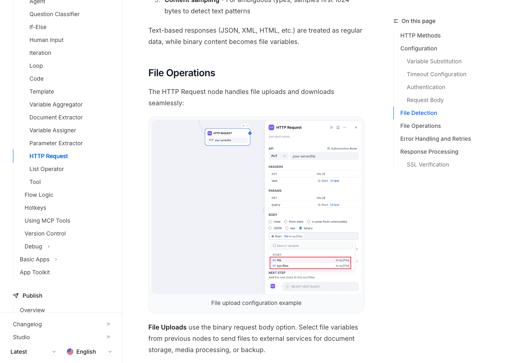Expand the Basic Apps section chevron
The height and width of the screenshot is (363, 516).
56,259
